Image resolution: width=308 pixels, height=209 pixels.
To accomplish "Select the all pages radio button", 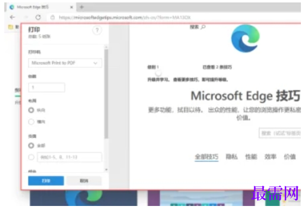I will click(x=31, y=145).
